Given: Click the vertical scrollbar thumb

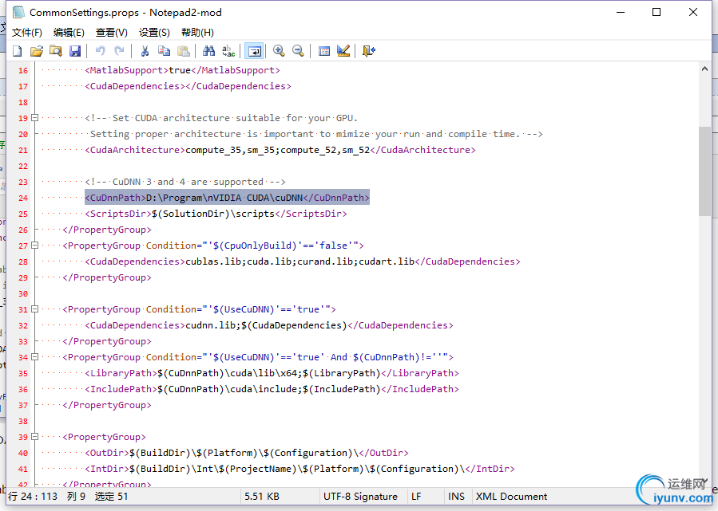Looking at the screenshot, I should (704, 171).
